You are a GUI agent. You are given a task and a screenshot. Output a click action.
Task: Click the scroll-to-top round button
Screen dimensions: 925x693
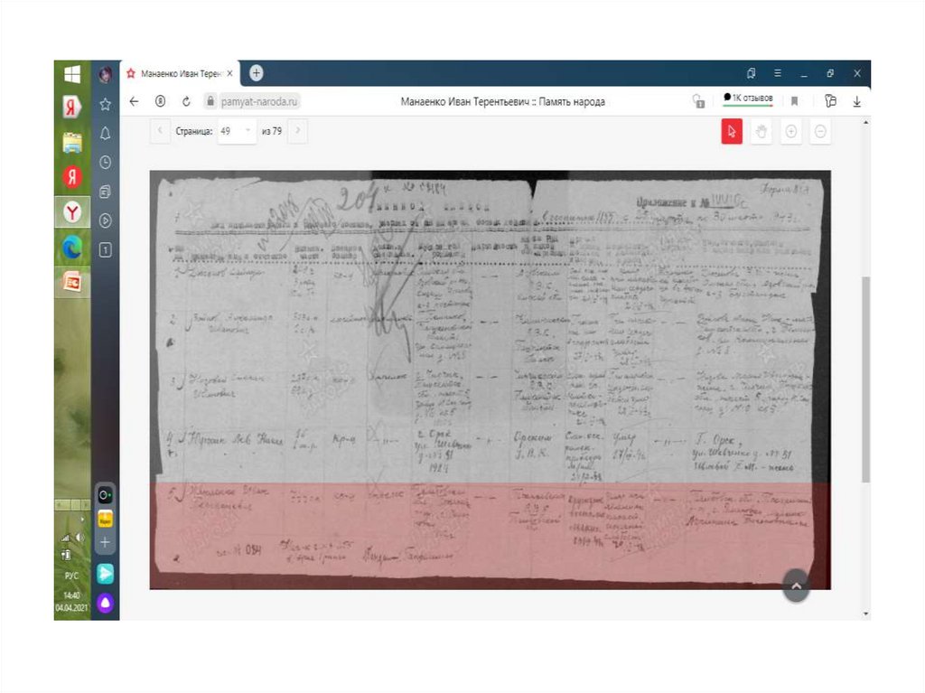tap(796, 585)
